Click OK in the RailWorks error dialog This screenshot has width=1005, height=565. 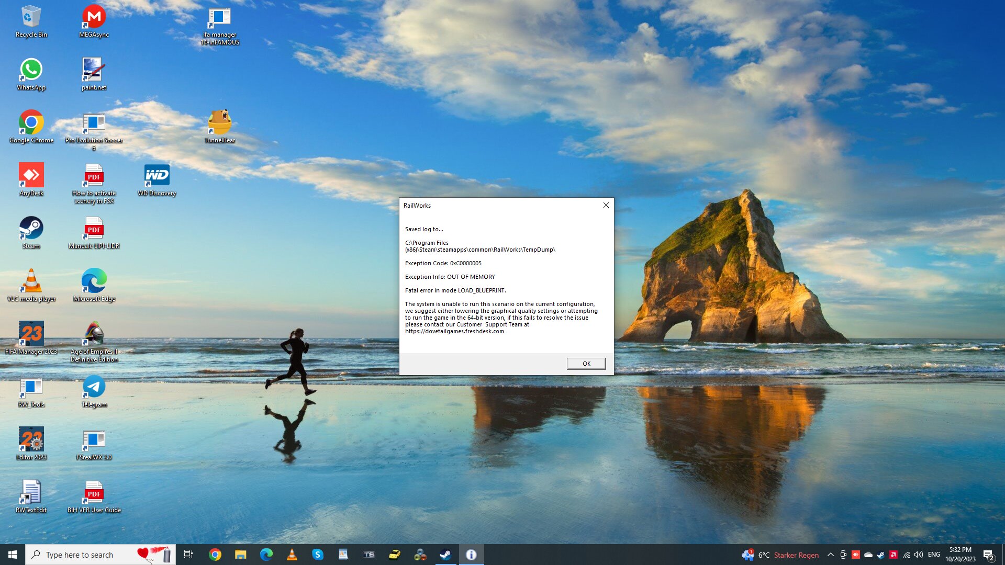pos(586,364)
